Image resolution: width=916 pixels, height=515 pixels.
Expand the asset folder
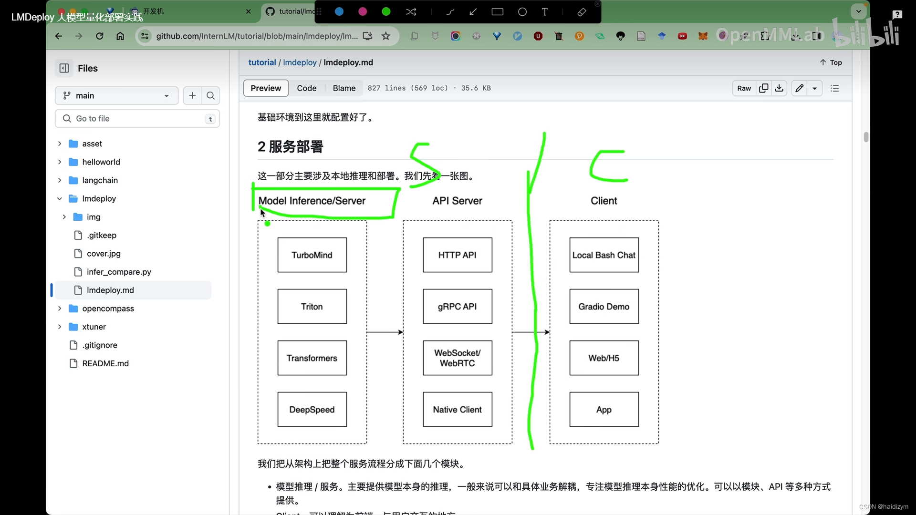coord(60,144)
